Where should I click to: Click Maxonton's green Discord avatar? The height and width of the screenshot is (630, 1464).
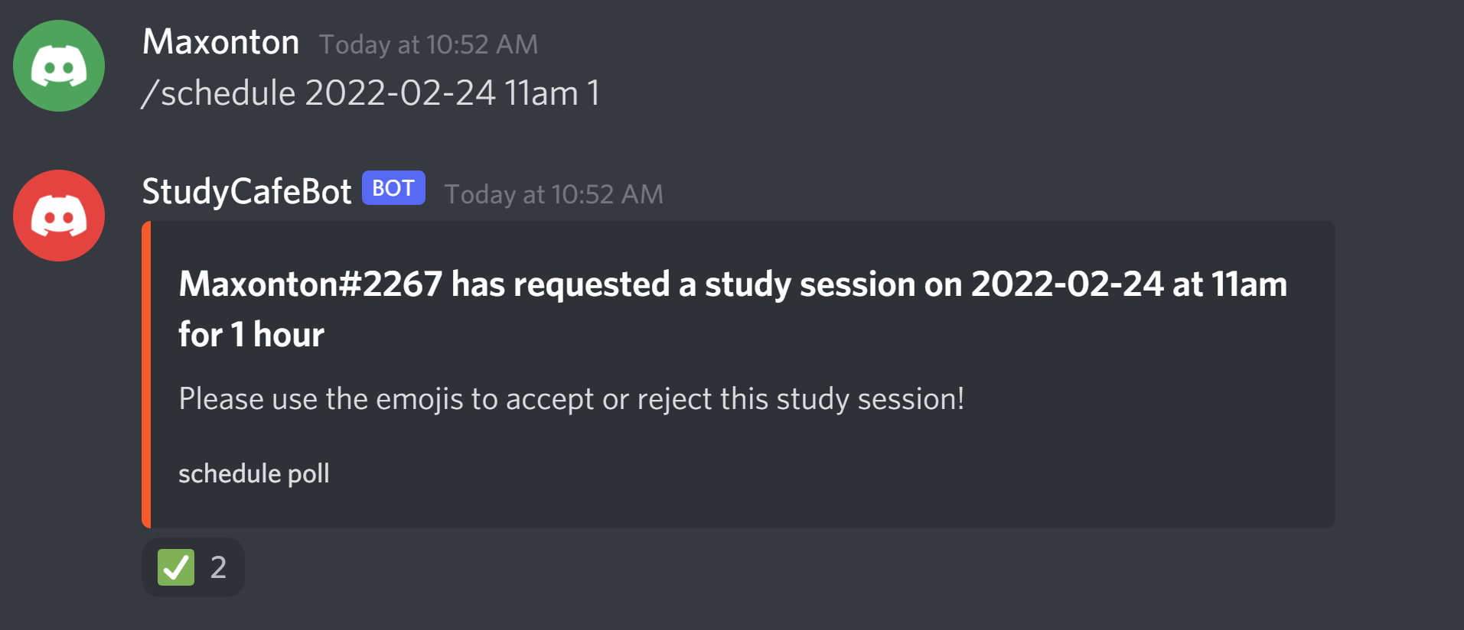[x=59, y=66]
